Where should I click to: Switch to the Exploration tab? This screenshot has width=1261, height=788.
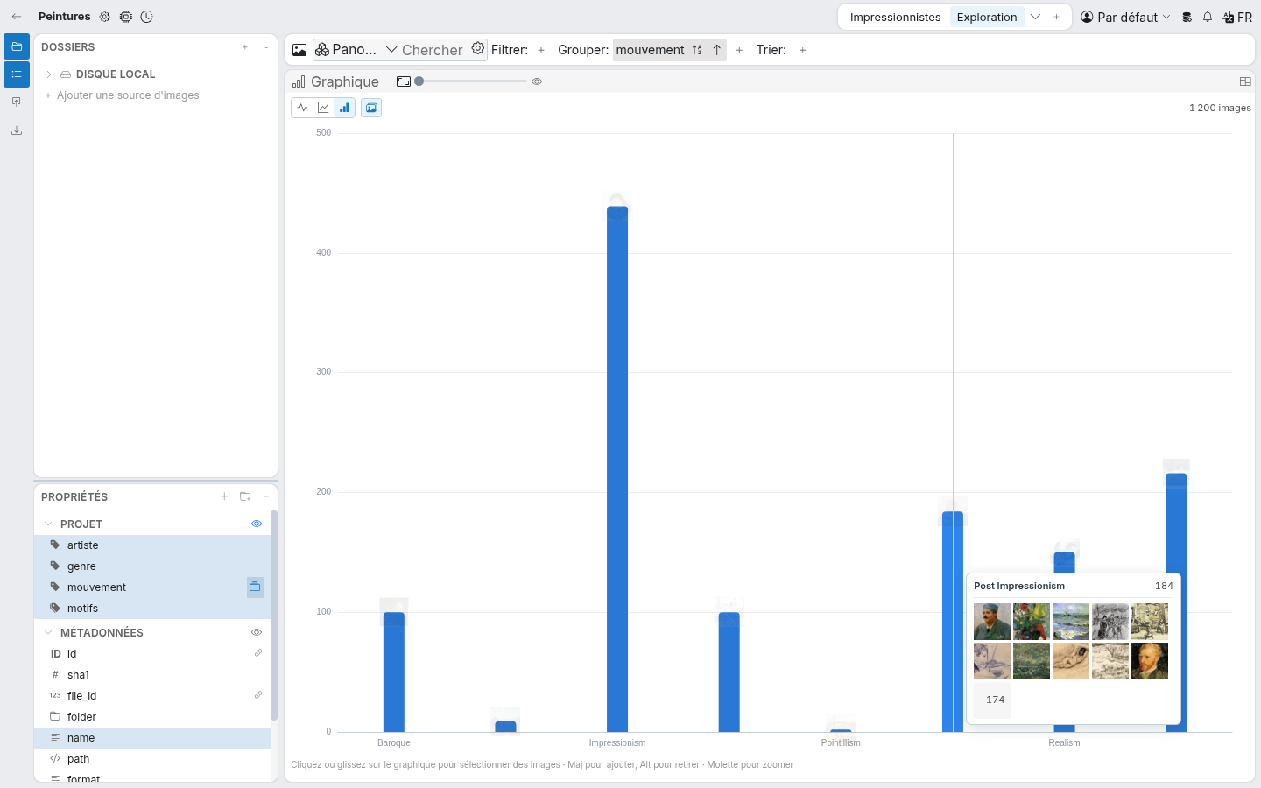[x=987, y=17]
